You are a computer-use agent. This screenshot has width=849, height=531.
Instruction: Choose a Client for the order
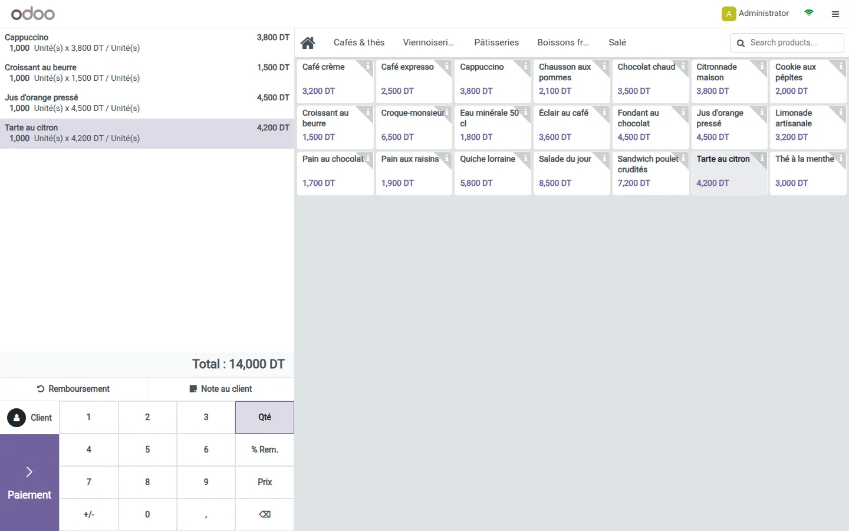29,418
